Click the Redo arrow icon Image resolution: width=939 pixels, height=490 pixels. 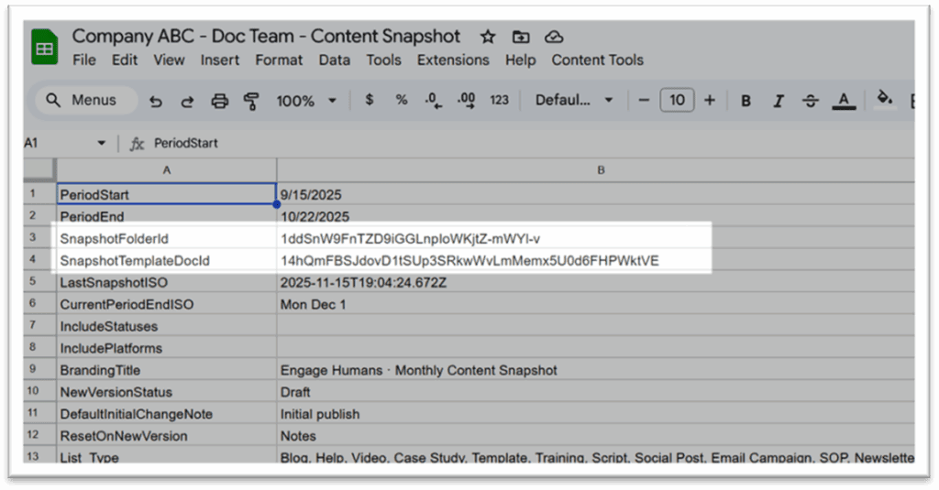187,101
